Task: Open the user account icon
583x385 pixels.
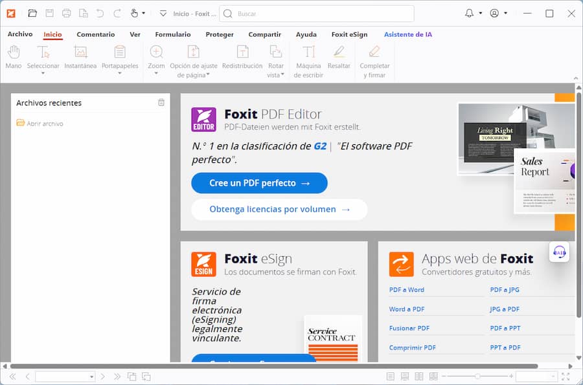Action: coord(494,14)
